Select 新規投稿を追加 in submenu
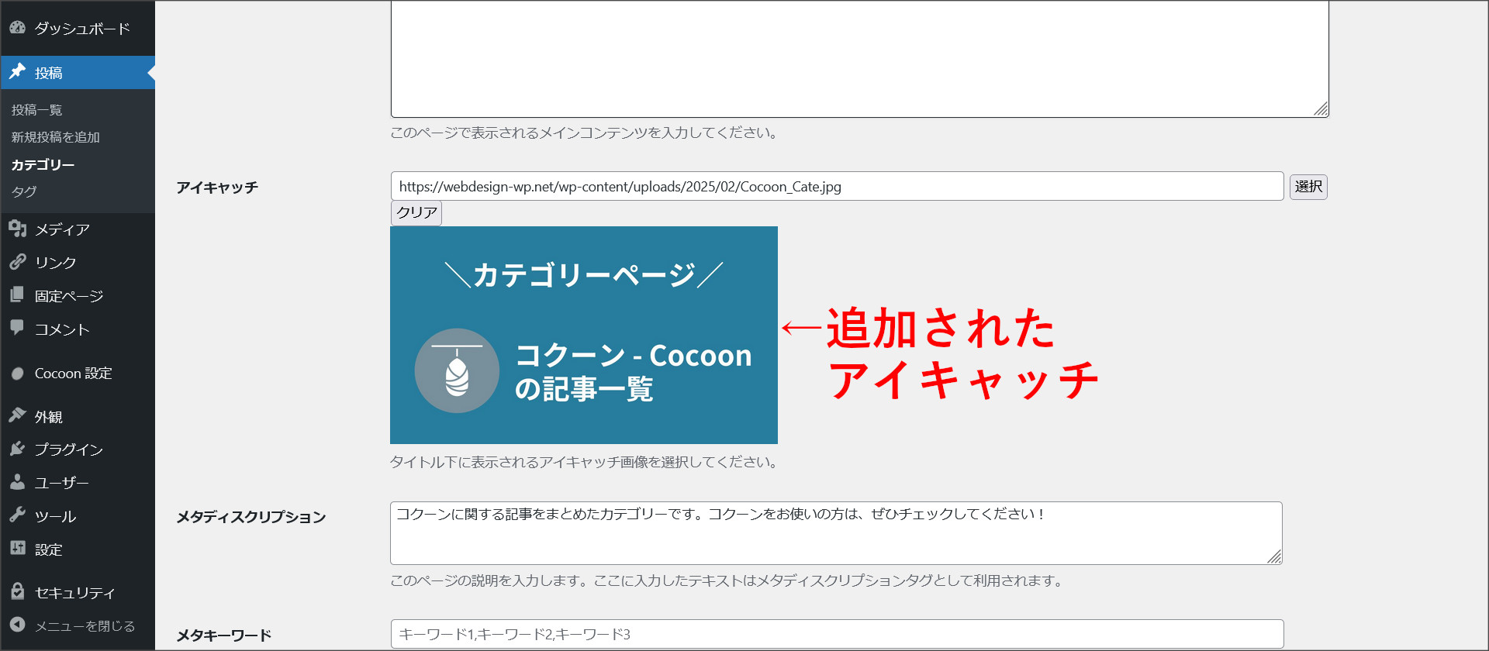The height and width of the screenshot is (651, 1489). [56, 137]
